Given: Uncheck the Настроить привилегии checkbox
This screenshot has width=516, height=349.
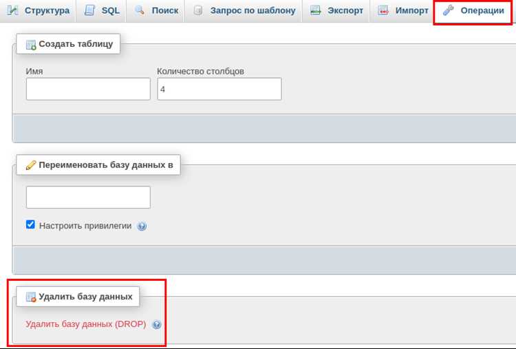Looking at the screenshot, I should 30,224.
